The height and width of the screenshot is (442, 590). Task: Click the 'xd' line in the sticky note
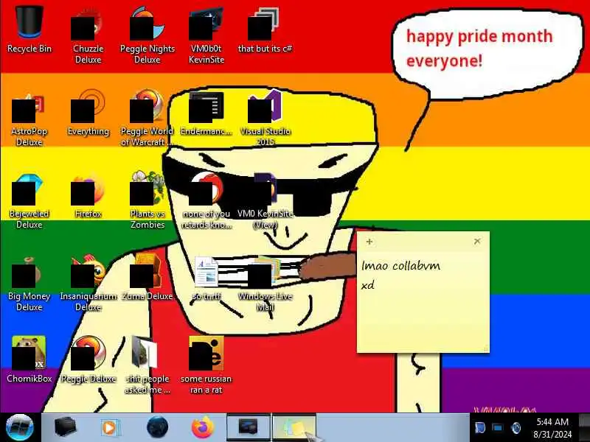tap(368, 285)
